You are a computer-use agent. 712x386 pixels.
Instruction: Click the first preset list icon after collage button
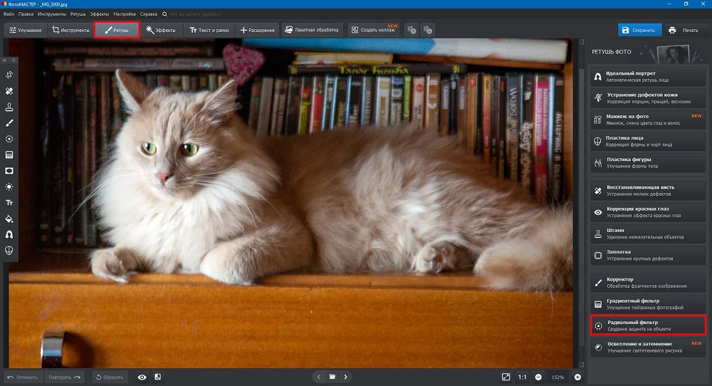[412, 30]
